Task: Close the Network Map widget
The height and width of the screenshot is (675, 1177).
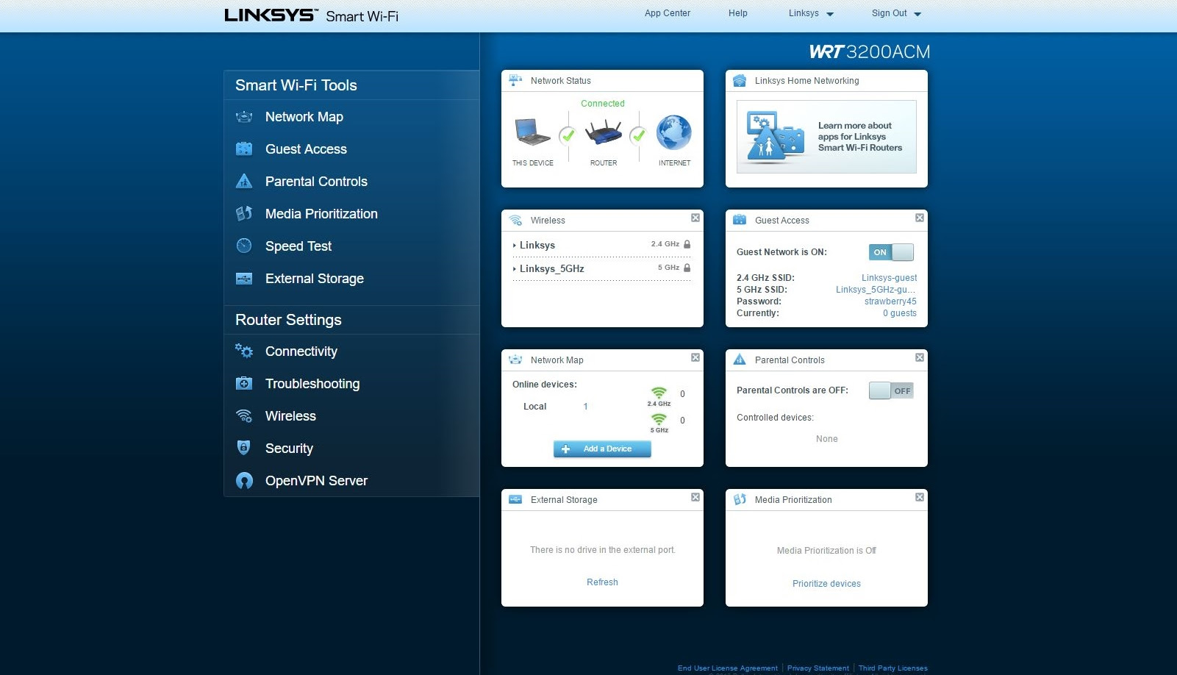Action: point(695,357)
